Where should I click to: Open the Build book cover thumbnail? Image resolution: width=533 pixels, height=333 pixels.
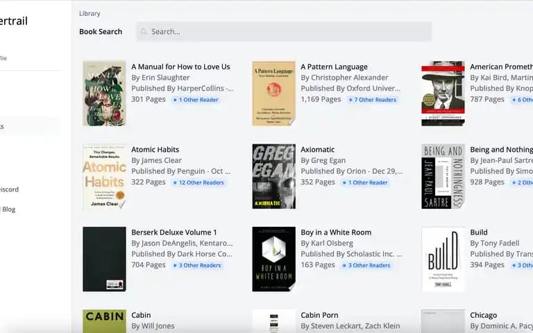tap(443, 259)
